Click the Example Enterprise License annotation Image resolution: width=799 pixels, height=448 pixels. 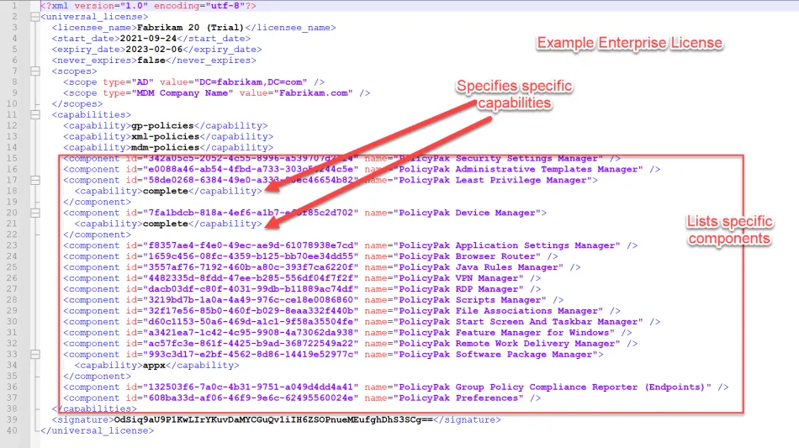pyautogui.click(x=629, y=43)
